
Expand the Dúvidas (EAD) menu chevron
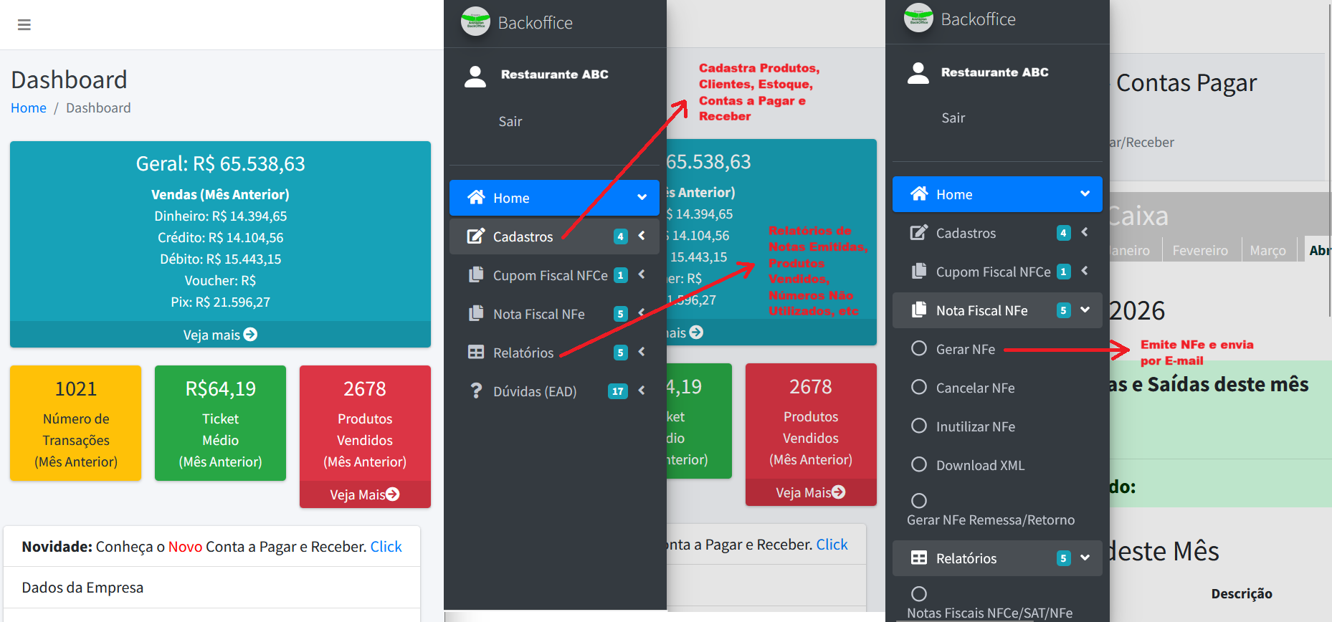coord(642,391)
